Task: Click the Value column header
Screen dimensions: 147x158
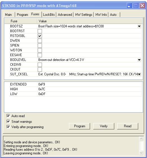Action: click(89, 21)
